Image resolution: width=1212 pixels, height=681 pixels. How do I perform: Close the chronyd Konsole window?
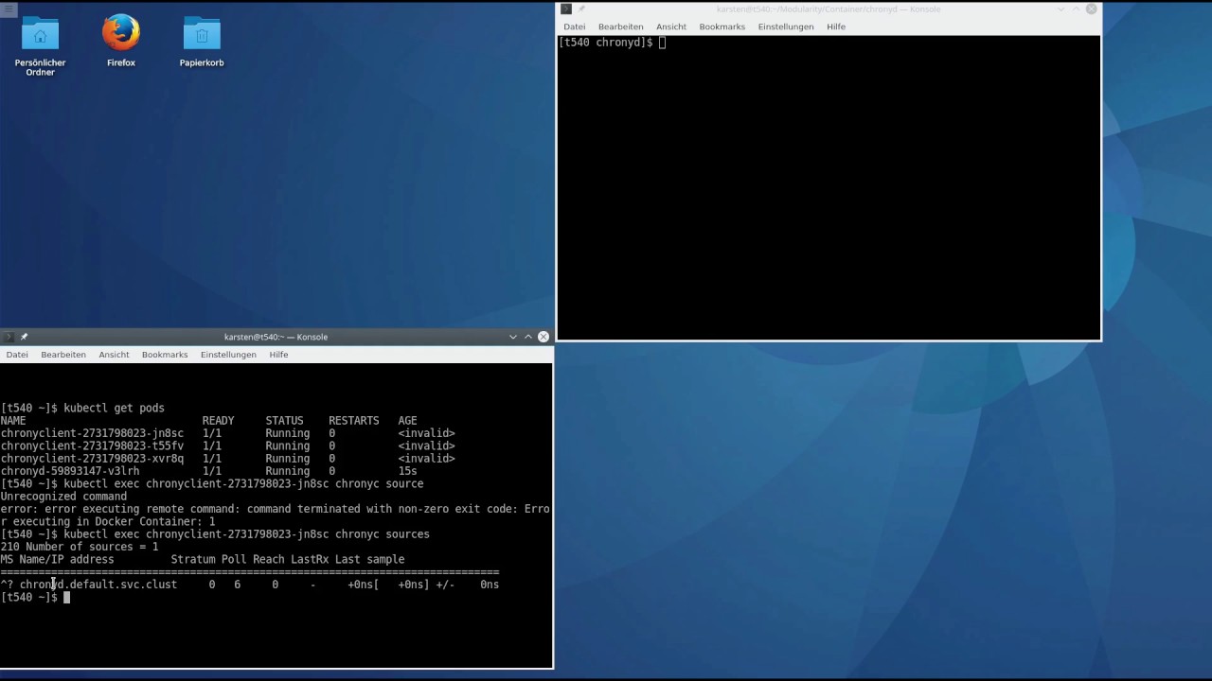pos(1092,9)
